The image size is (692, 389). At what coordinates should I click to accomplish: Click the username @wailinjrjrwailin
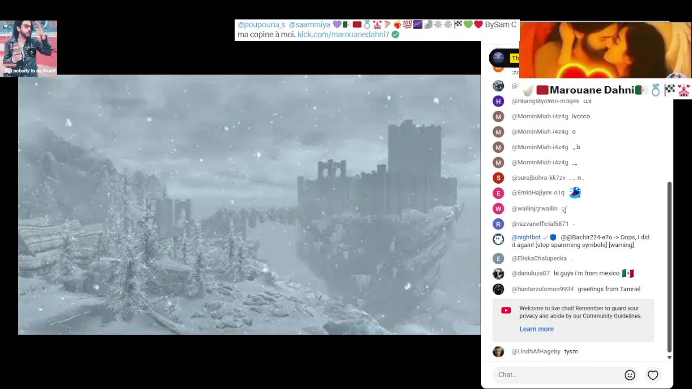pyautogui.click(x=534, y=209)
